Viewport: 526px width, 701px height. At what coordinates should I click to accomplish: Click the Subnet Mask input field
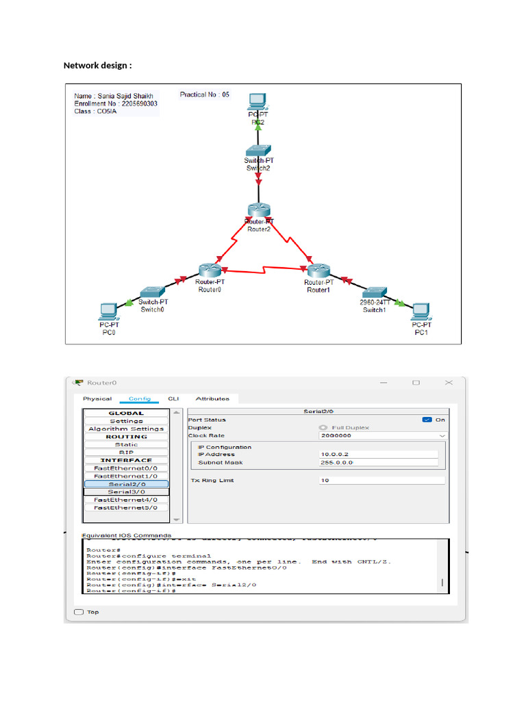pos(378,463)
